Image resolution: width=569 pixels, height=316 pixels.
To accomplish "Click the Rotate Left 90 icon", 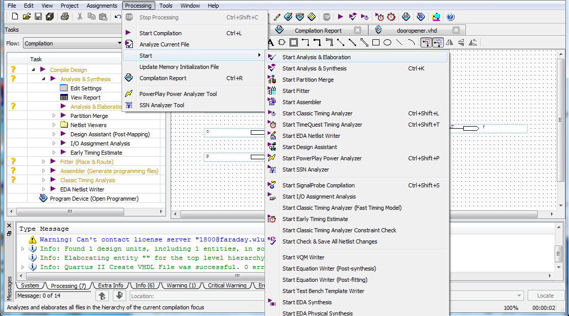I will point(473,42).
